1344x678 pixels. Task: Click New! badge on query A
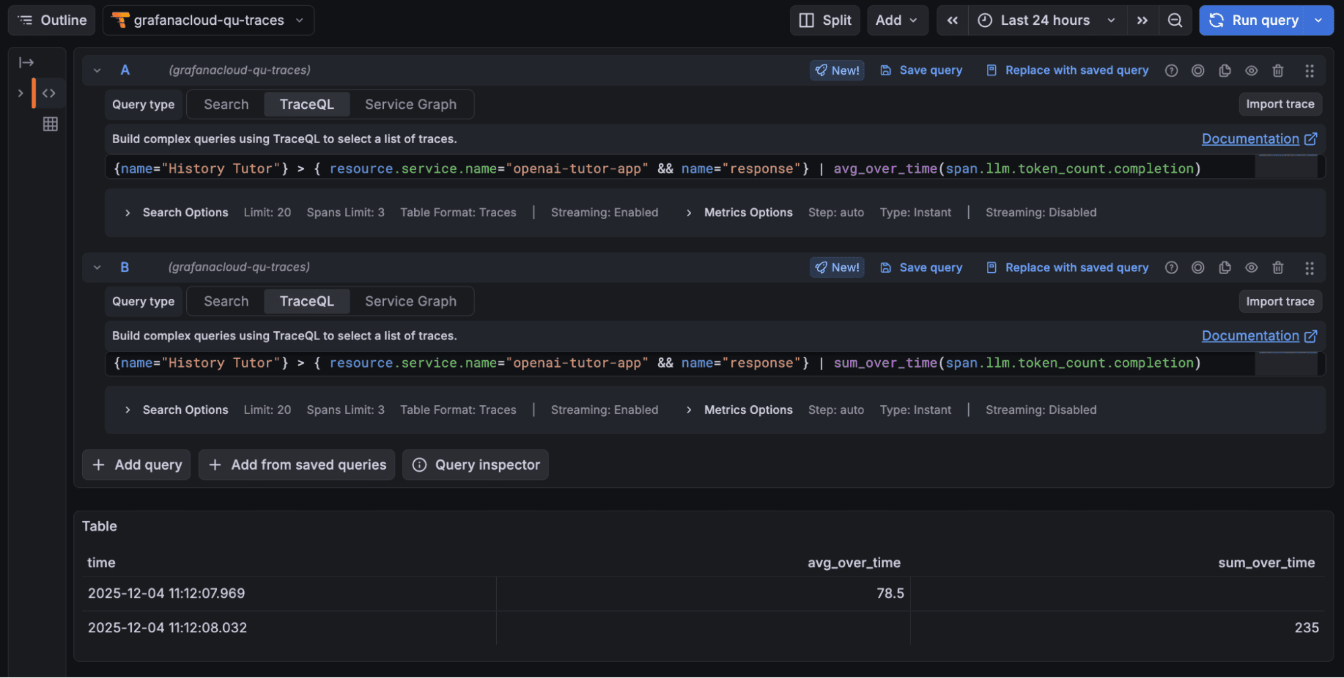point(837,71)
